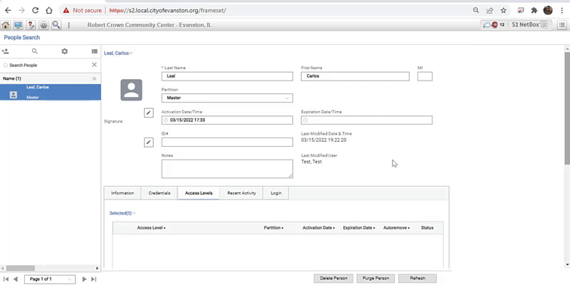The width and height of the screenshot is (570, 285).
Task: Sort by Access Level column header
Action: point(151,228)
